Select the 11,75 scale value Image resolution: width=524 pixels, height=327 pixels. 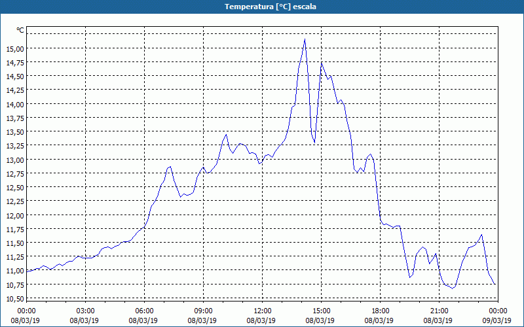pos(14,230)
